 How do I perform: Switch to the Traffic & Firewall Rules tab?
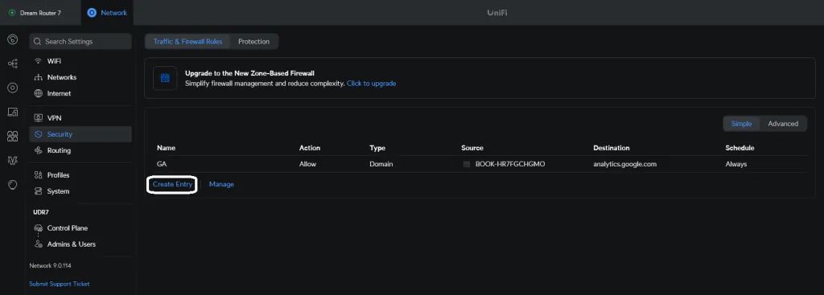click(x=187, y=42)
